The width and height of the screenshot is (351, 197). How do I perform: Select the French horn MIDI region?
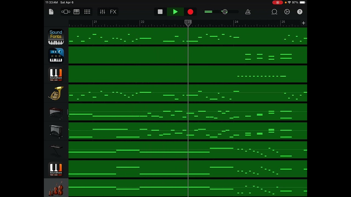click(x=188, y=93)
